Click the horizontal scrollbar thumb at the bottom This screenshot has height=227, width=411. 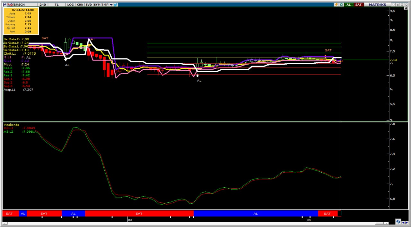[380, 223]
